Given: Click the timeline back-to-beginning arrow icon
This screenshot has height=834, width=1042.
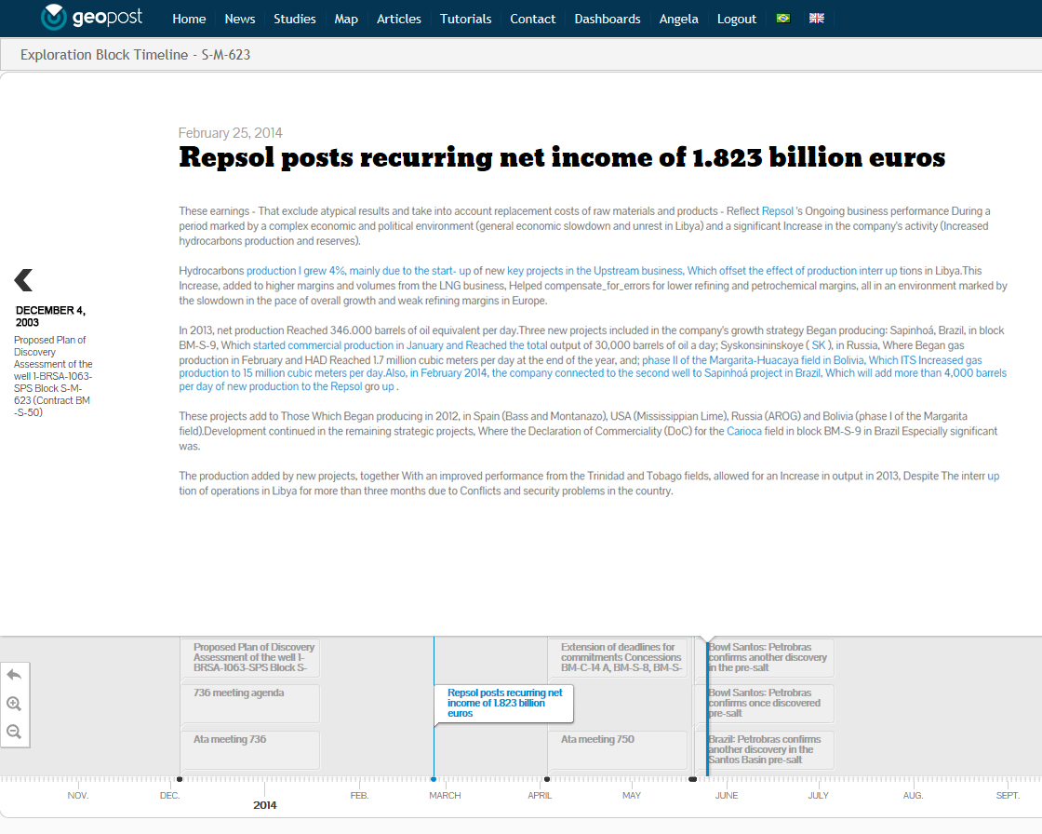Looking at the screenshot, I should [14, 675].
